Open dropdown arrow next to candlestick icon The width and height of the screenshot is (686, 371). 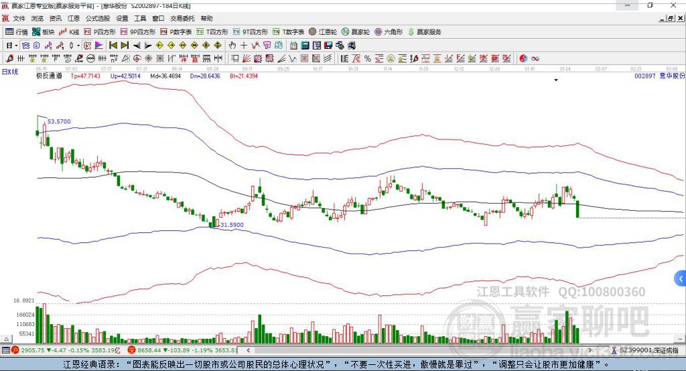pos(78,46)
